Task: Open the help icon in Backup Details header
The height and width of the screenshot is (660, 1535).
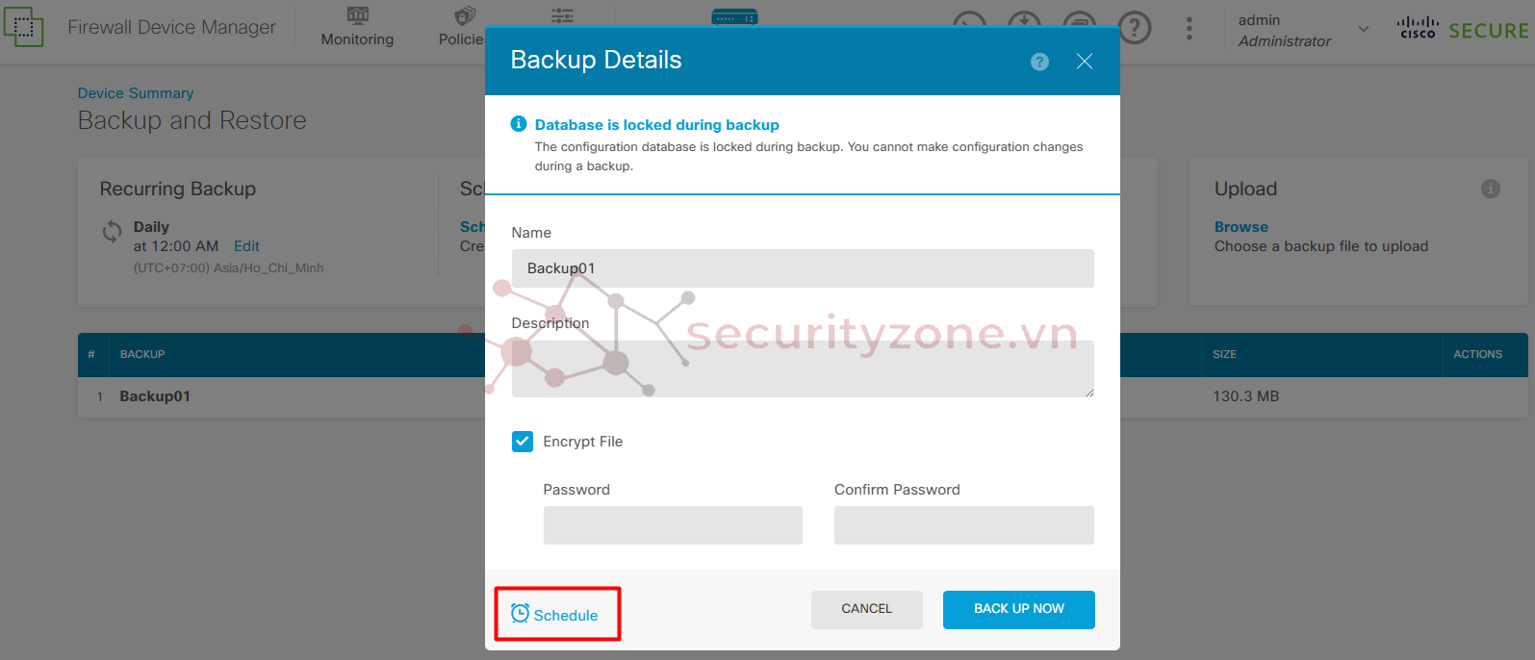Action: pyautogui.click(x=1039, y=62)
